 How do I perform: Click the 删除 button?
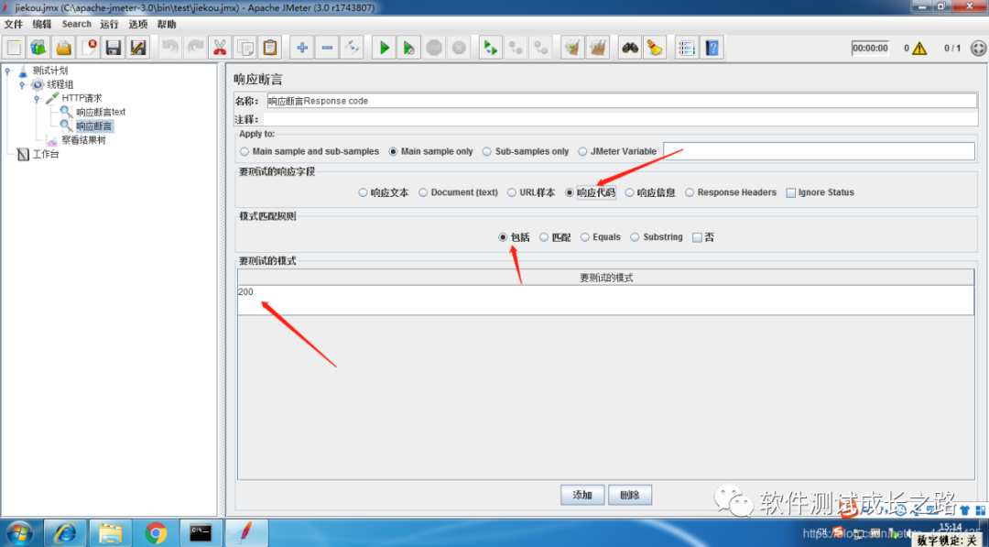[629, 496]
